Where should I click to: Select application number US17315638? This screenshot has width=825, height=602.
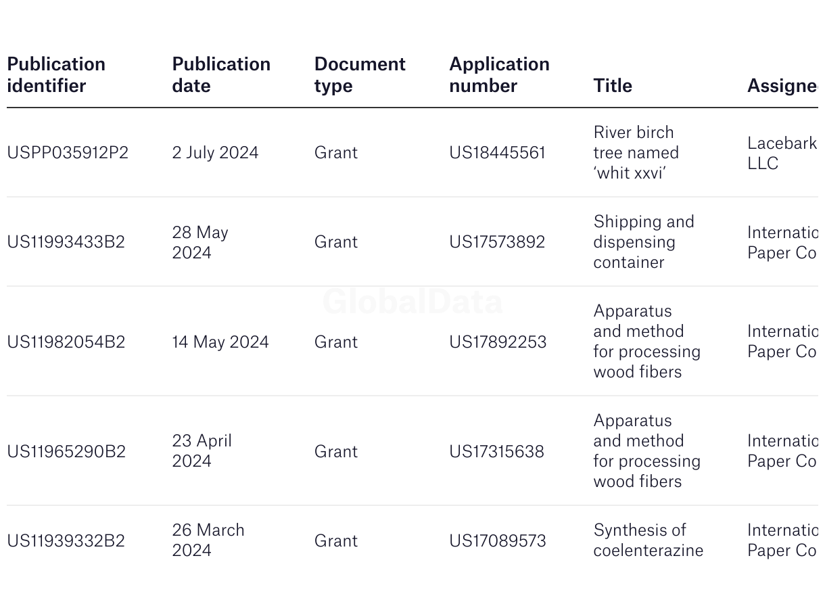(x=496, y=452)
